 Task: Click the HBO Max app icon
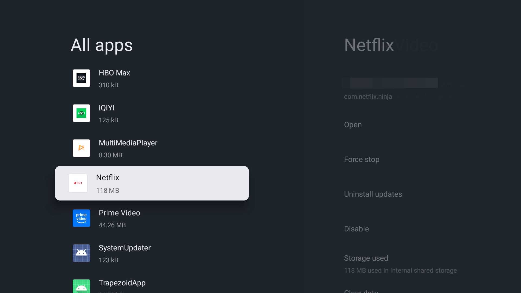[81, 78]
